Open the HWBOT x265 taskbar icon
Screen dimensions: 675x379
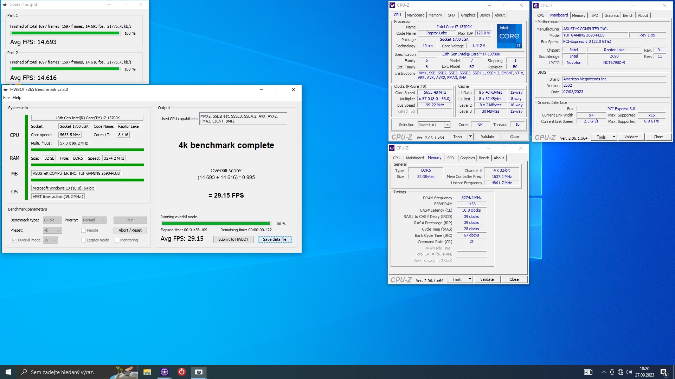pyautogui.click(x=199, y=372)
